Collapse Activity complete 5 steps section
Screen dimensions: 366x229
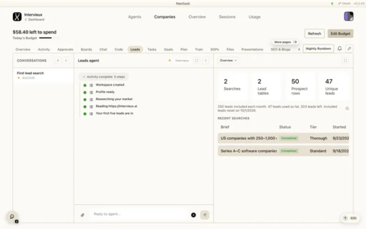104,76
